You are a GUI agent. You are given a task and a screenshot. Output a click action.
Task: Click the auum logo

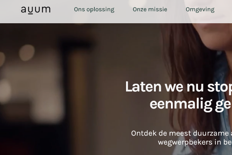tap(36, 10)
